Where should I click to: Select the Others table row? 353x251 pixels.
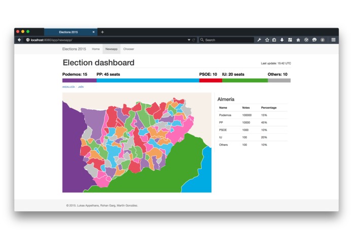pyautogui.click(x=252, y=145)
